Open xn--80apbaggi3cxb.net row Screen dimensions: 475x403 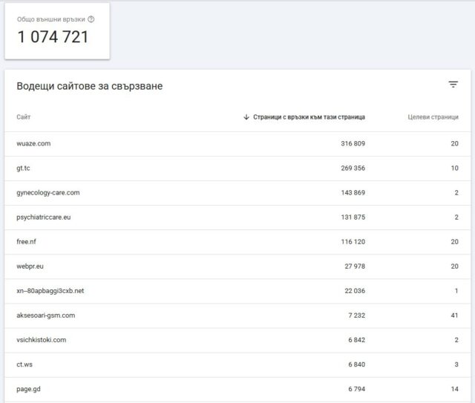coord(237,291)
